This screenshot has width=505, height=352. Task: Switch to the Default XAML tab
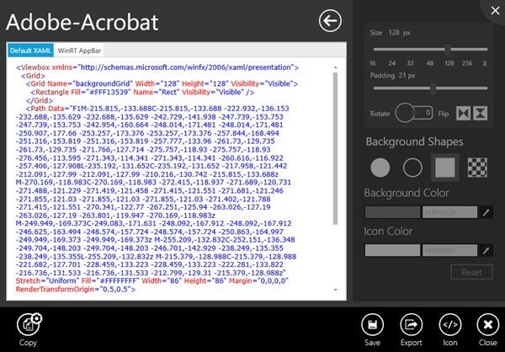coord(30,51)
